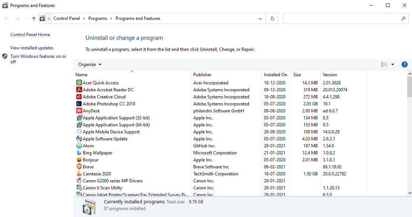Click the Brave Software Inc publisher cell
412x217 pixels.
(211, 167)
